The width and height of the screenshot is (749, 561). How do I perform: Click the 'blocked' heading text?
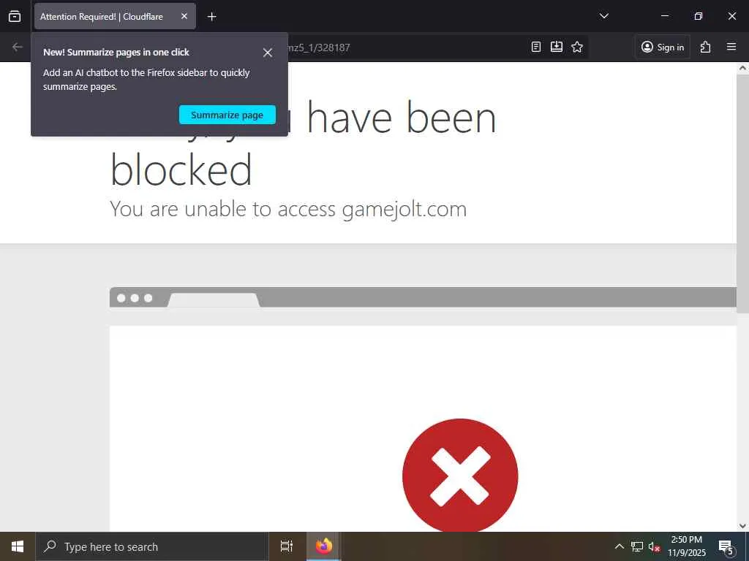[181, 169]
